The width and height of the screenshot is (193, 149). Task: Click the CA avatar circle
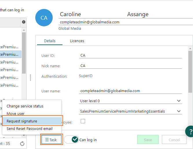[x=44, y=18]
